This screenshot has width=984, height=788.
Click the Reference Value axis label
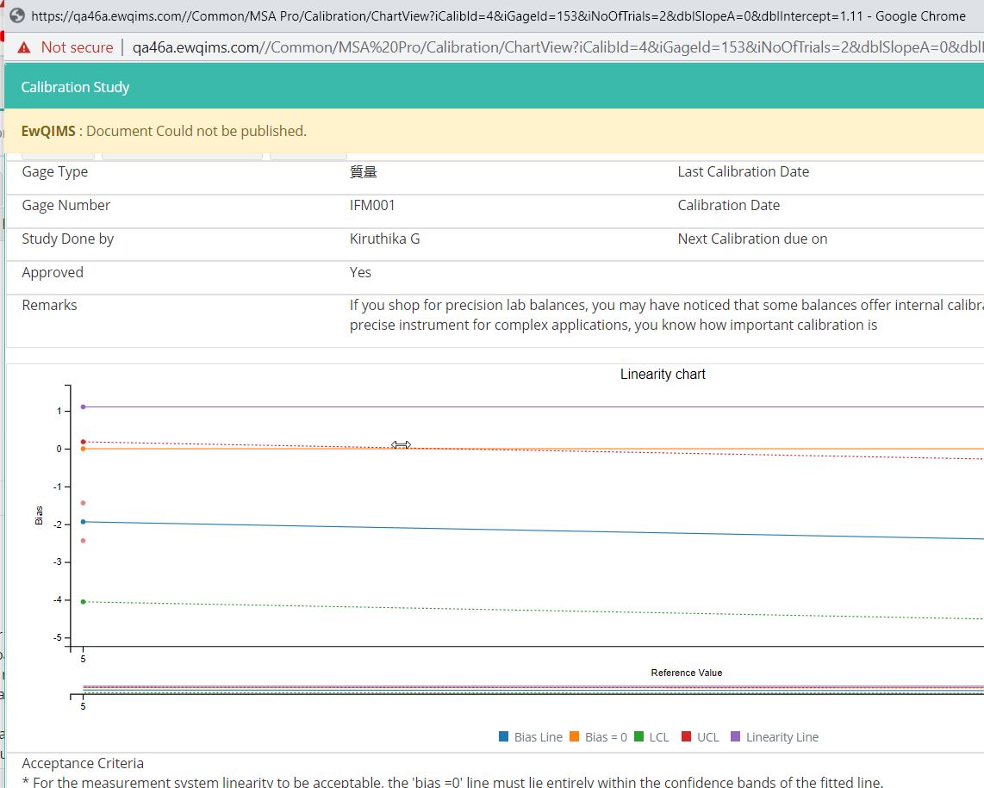pos(687,673)
